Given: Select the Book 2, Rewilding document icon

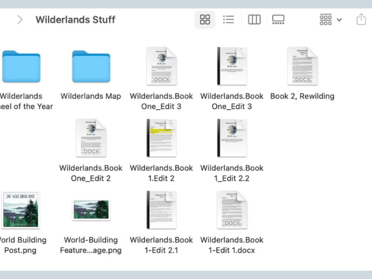Looking at the screenshot, I should [x=303, y=66].
